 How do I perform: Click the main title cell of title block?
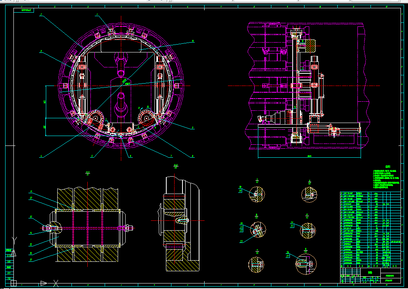click(x=370, y=273)
